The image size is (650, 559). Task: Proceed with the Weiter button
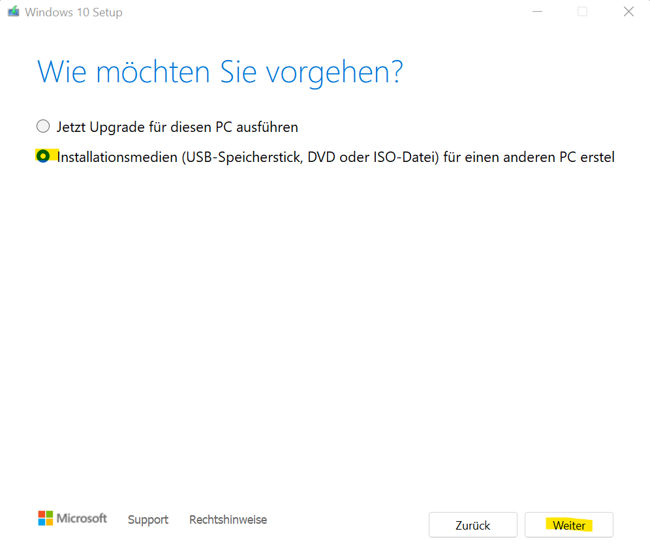point(568,525)
